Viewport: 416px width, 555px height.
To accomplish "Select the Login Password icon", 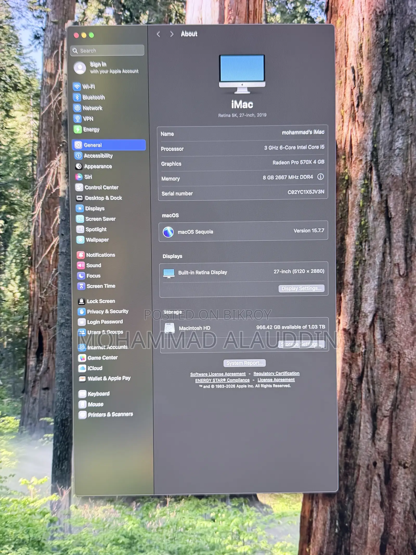I will pos(82,322).
